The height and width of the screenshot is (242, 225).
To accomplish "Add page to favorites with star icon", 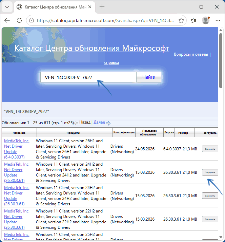I will [181, 20].
